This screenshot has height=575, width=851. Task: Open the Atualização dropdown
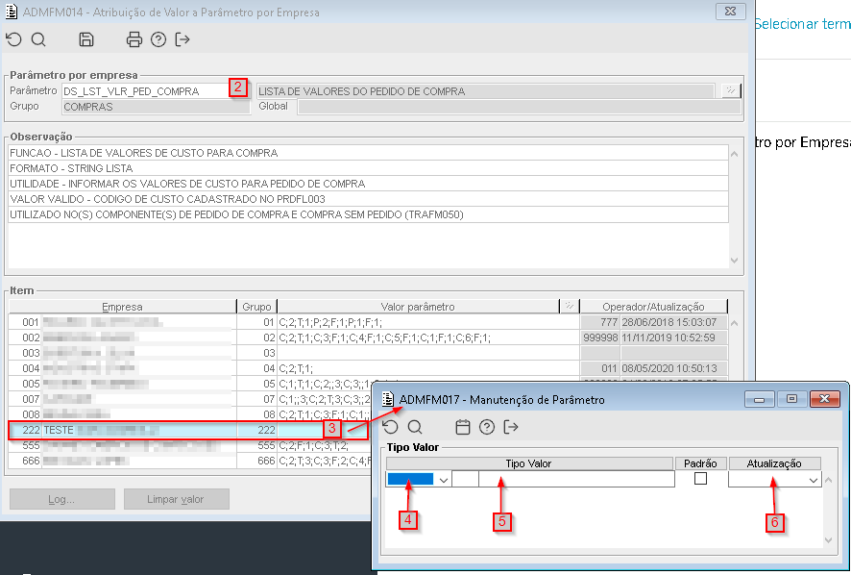[x=813, y=480]
